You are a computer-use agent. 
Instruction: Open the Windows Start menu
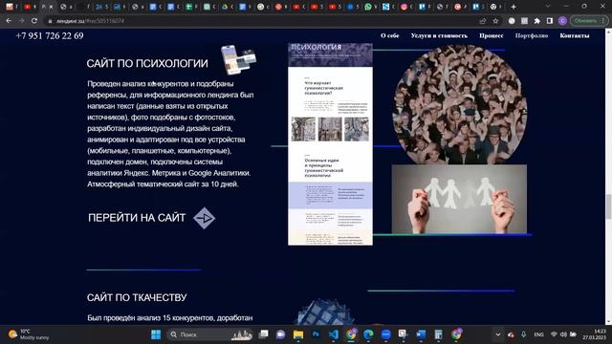coord(156,334)
